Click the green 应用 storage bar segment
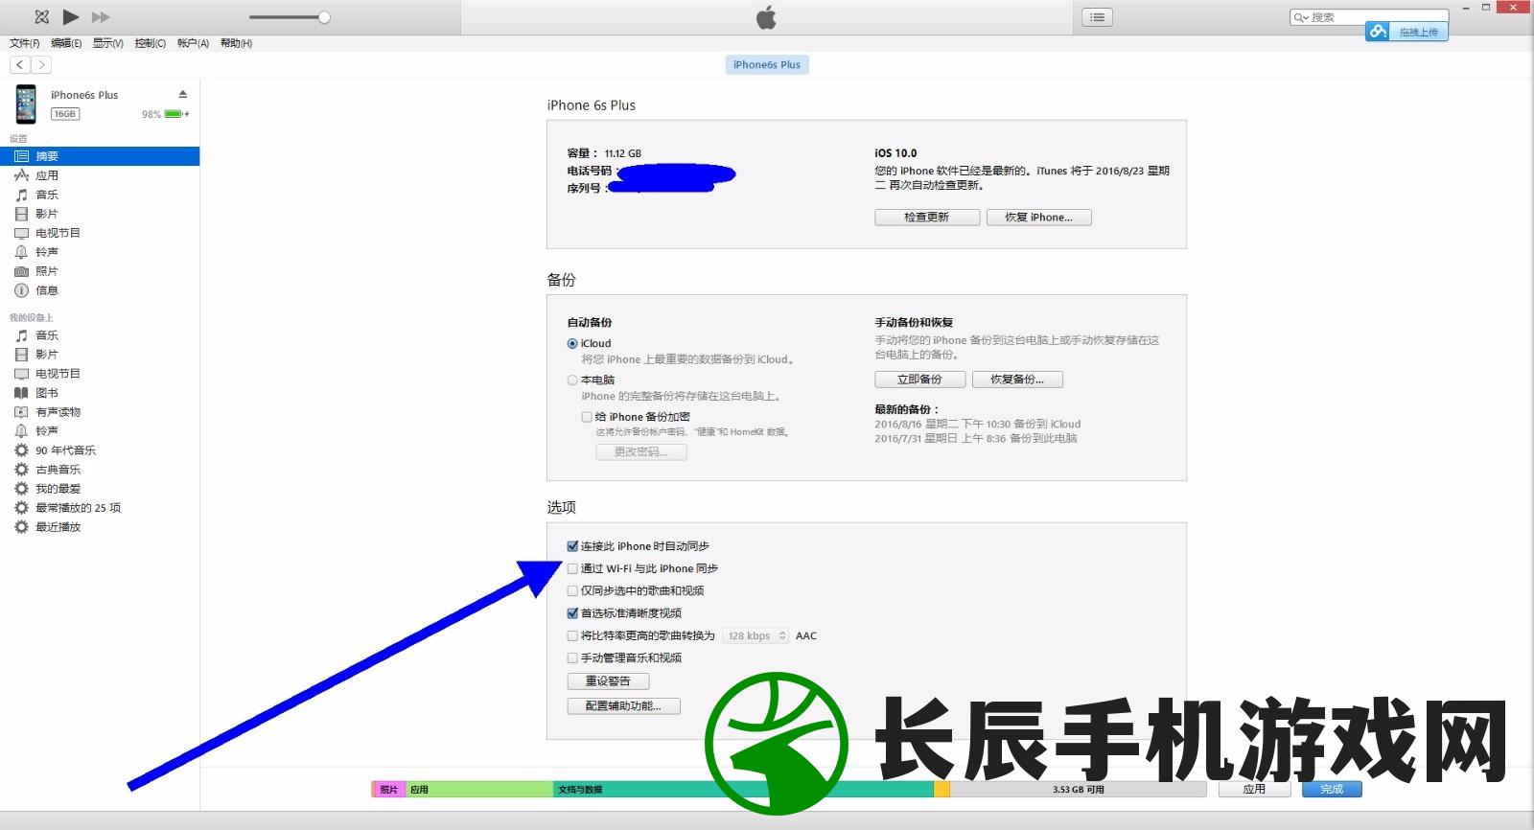1534x830 pixels. (479, 790)
